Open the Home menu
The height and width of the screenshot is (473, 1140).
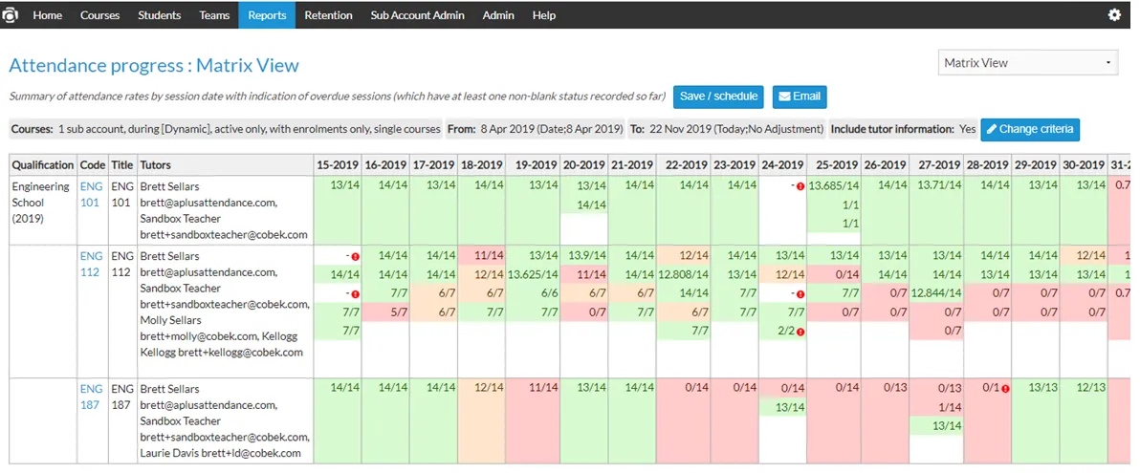[47, 14]
